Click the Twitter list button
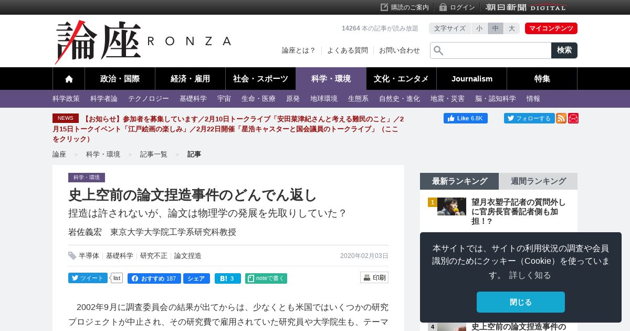Viewport: 630px width, 331px height. 117,278
